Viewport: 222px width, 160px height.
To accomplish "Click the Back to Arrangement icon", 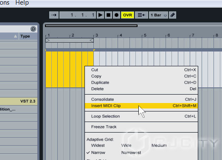I will [141, 15].
